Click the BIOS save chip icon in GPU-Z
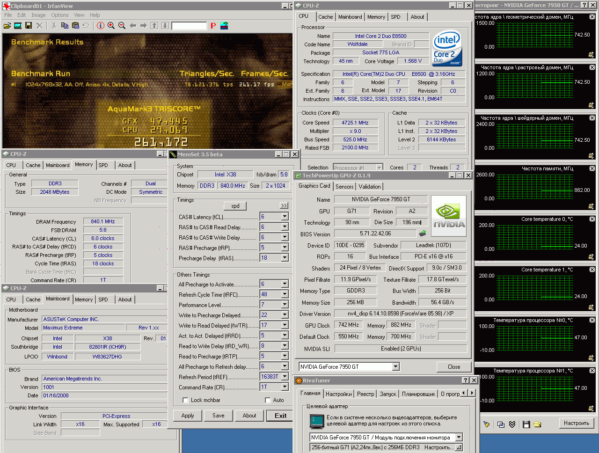Image resolution: width=599 pixels, height=453 pixels. (423, 233)
